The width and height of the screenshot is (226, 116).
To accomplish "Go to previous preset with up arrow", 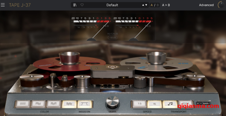I will (x=143, y=5).
